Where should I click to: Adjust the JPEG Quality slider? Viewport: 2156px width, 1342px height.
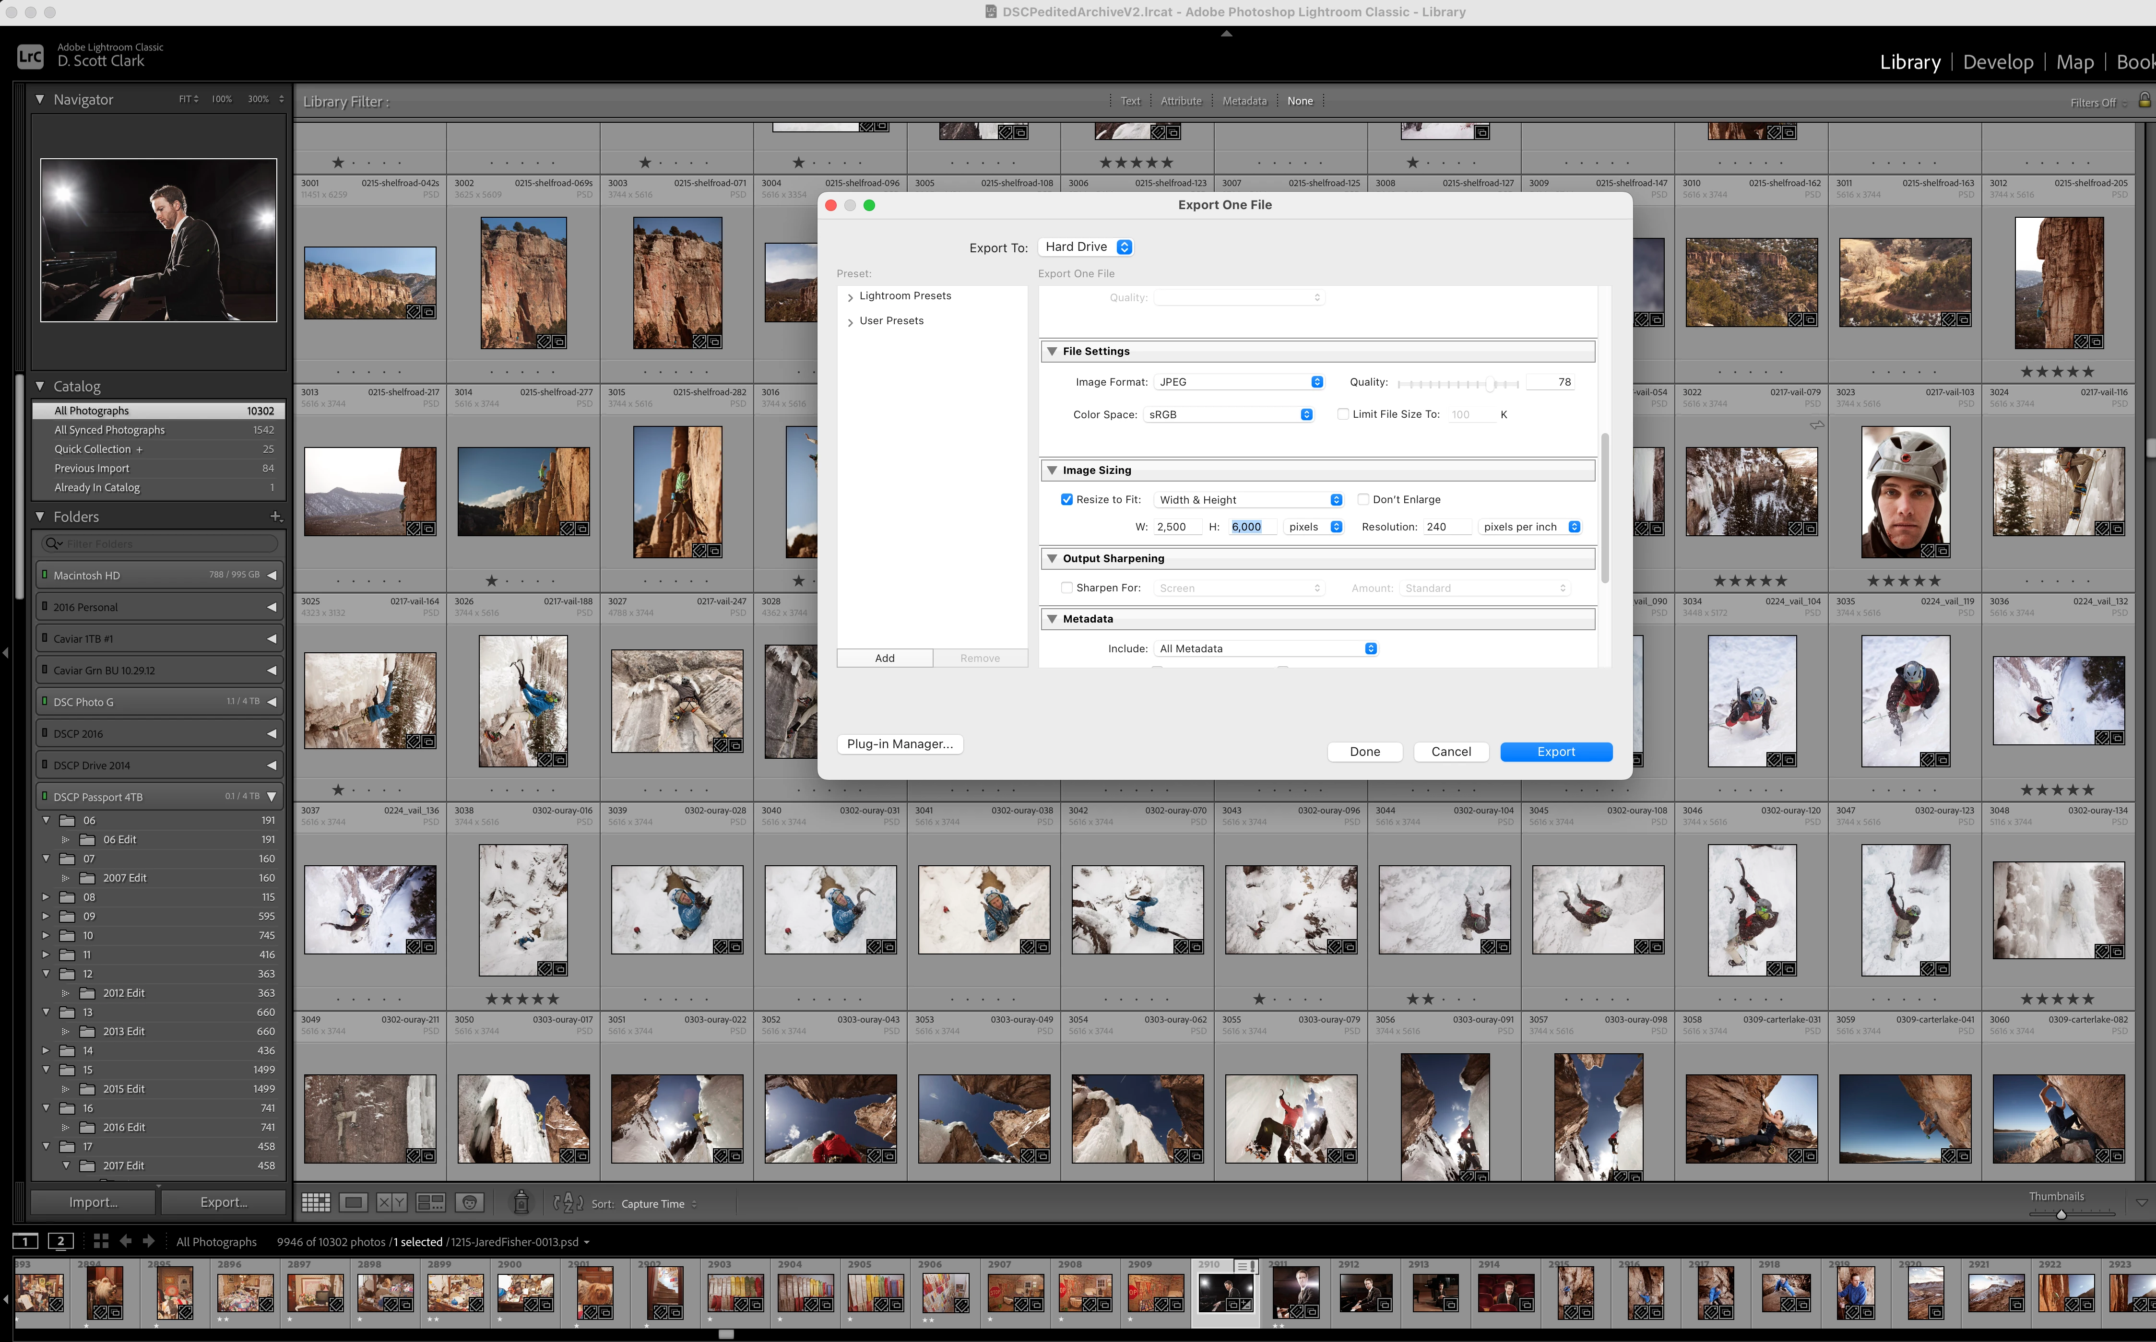(x=1491, y=383)
